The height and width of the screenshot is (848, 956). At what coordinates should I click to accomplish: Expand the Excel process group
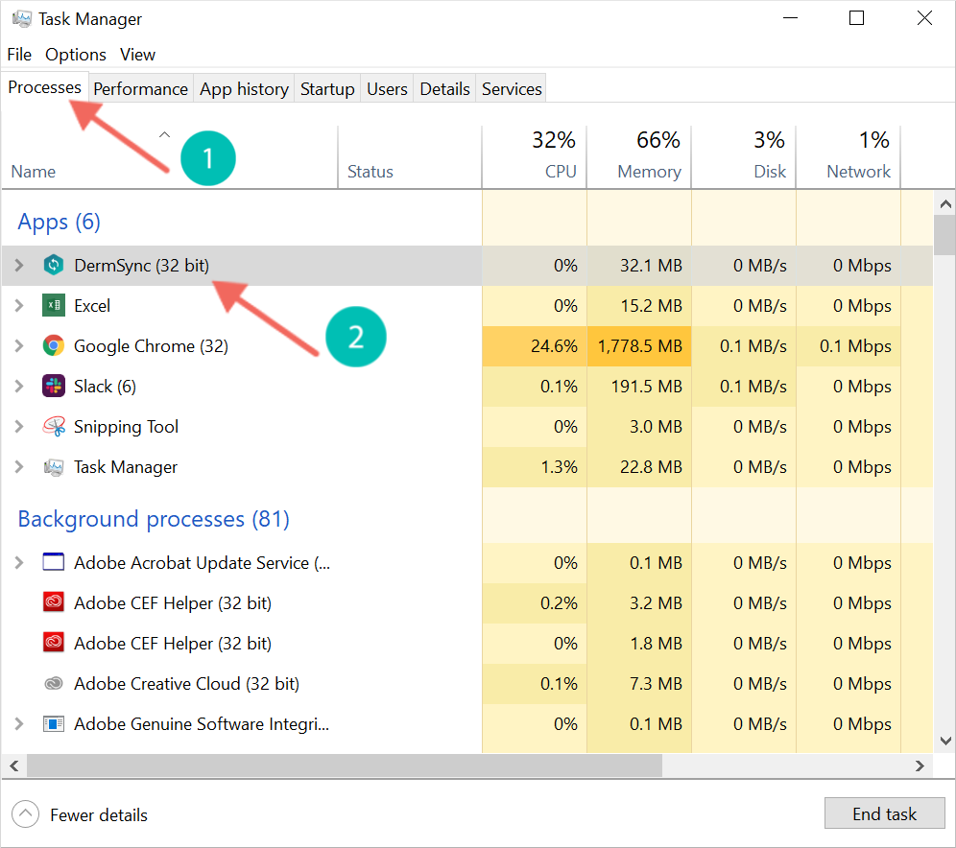tap(19, 305)
